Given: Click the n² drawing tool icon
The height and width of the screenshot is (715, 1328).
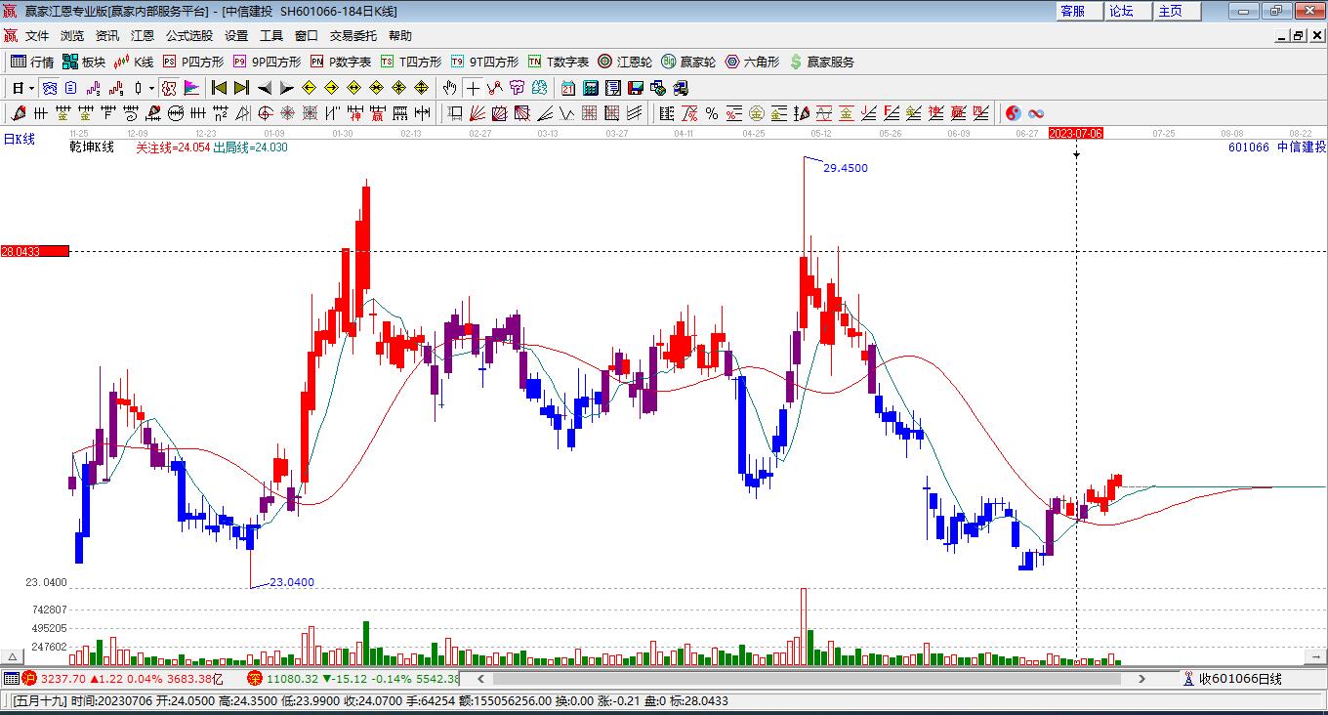Looking at the screenshot, I should pyautogui.click(x=221, y=113).
